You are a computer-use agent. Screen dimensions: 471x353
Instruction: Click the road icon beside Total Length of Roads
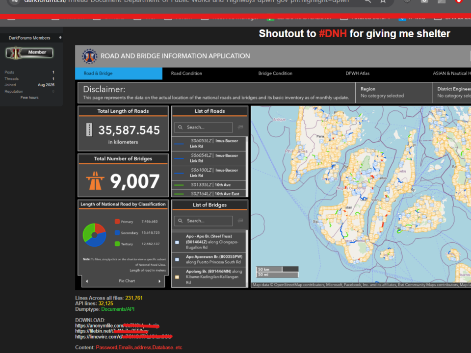click(89, 130)
